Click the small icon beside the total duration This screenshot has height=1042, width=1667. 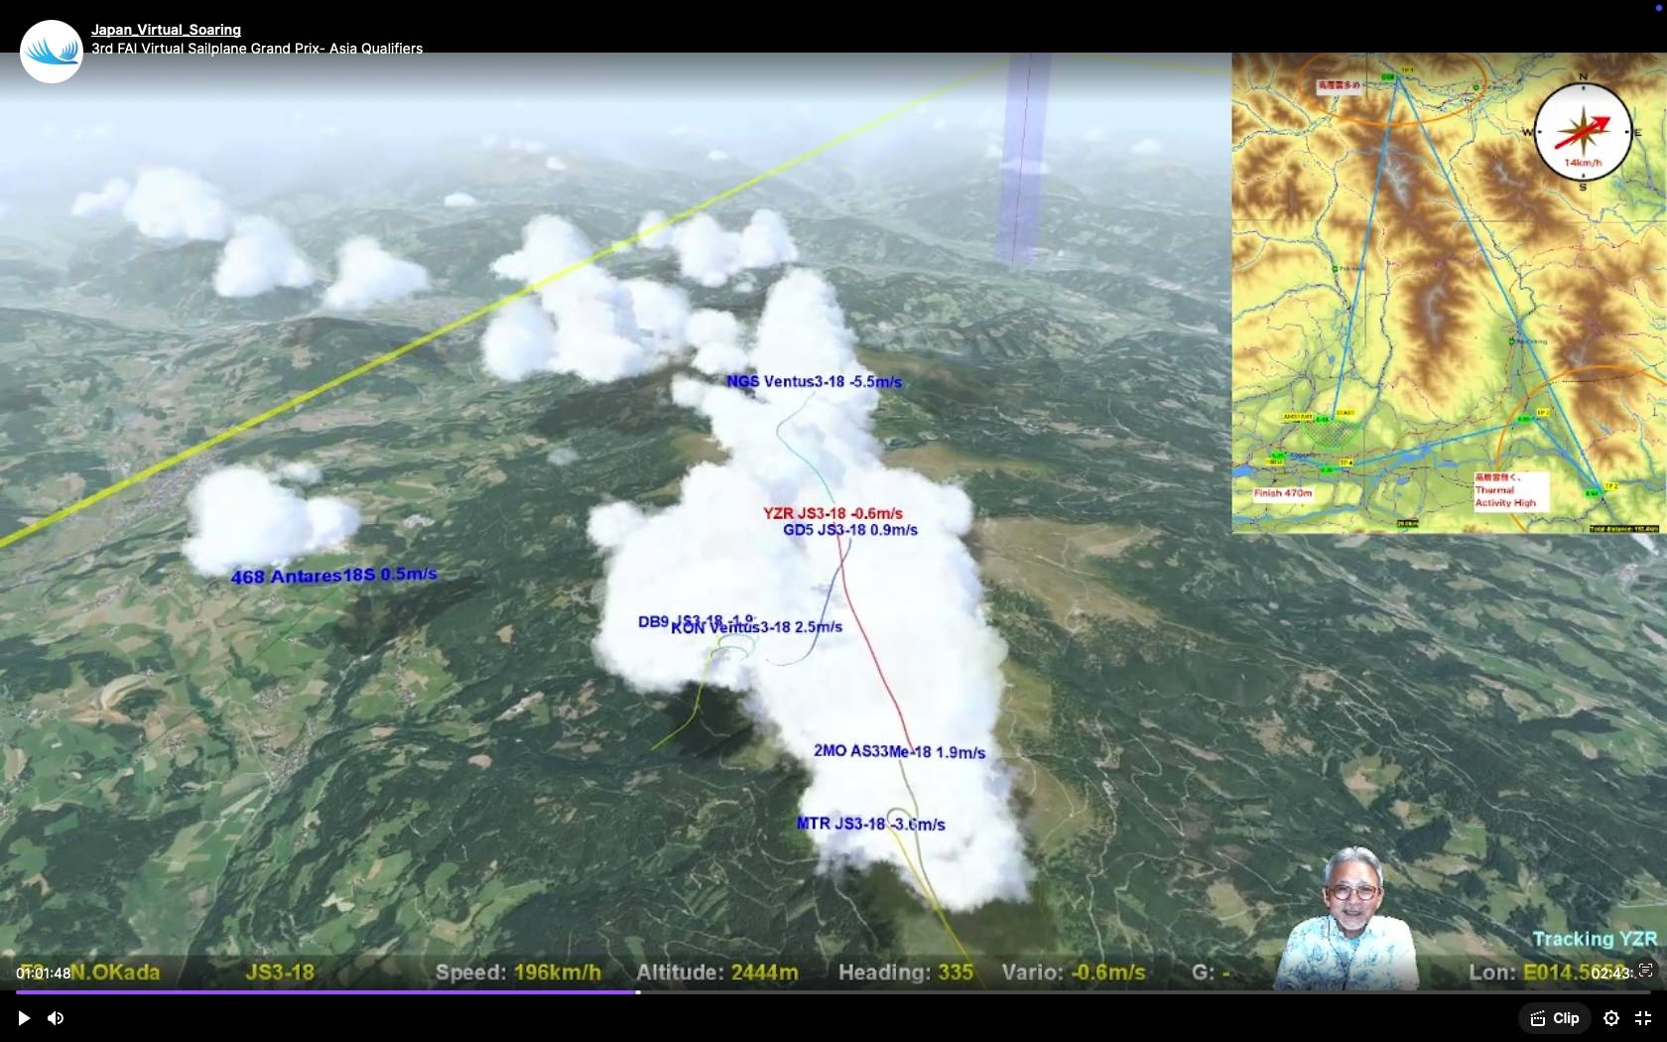(1646, 971)
